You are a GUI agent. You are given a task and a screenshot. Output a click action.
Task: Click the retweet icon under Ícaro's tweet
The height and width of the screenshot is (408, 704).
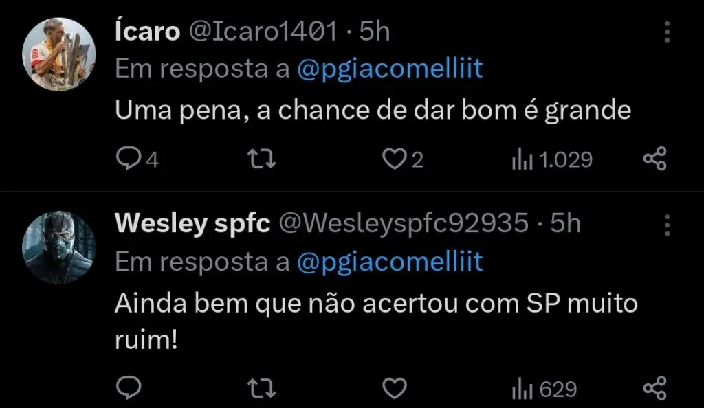[x=262, y=159]
